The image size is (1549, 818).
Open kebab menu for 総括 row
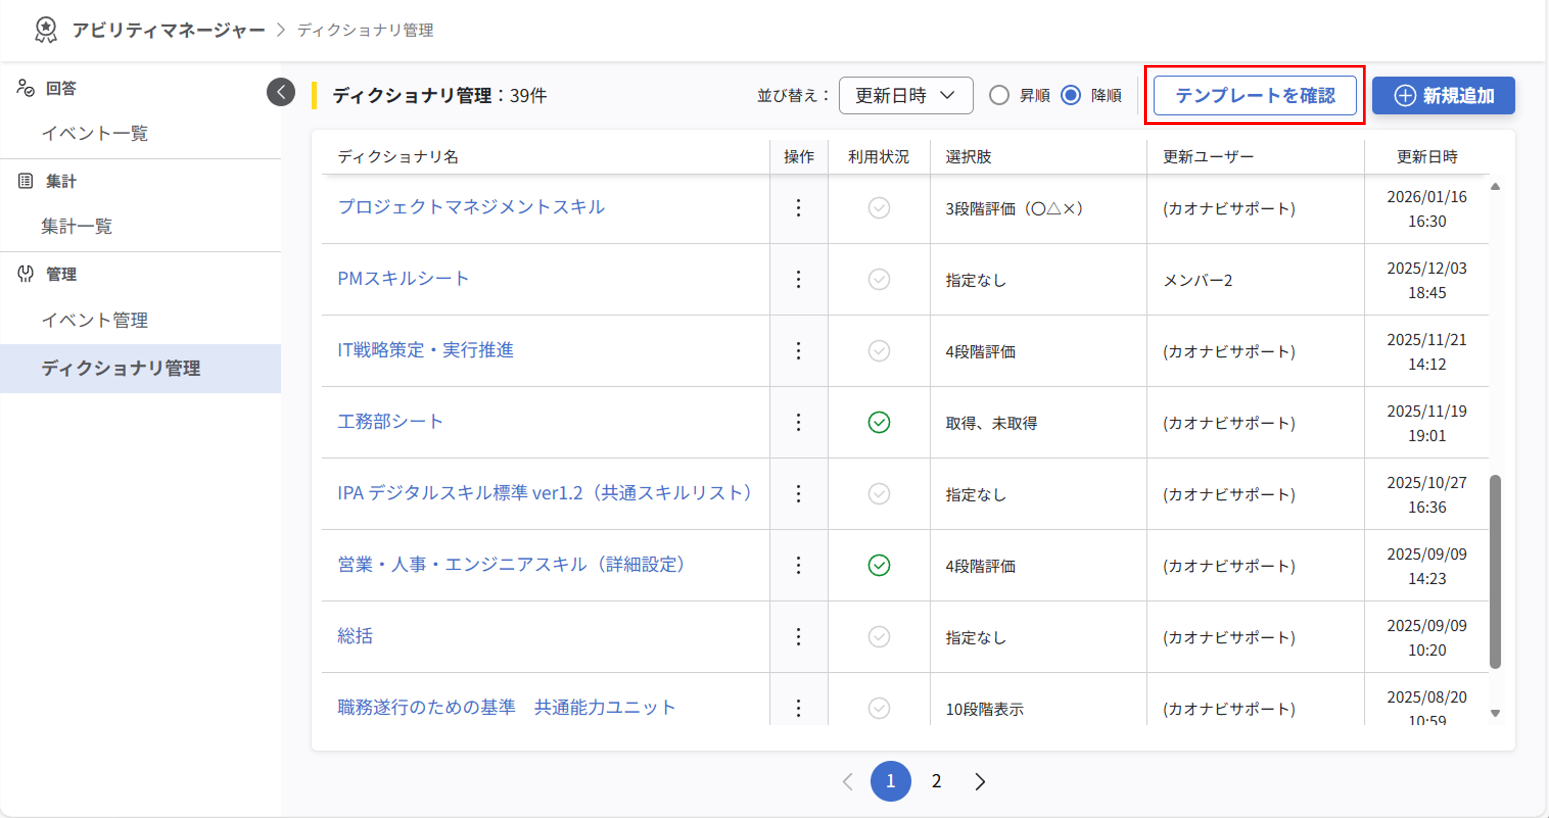[798, 636]
